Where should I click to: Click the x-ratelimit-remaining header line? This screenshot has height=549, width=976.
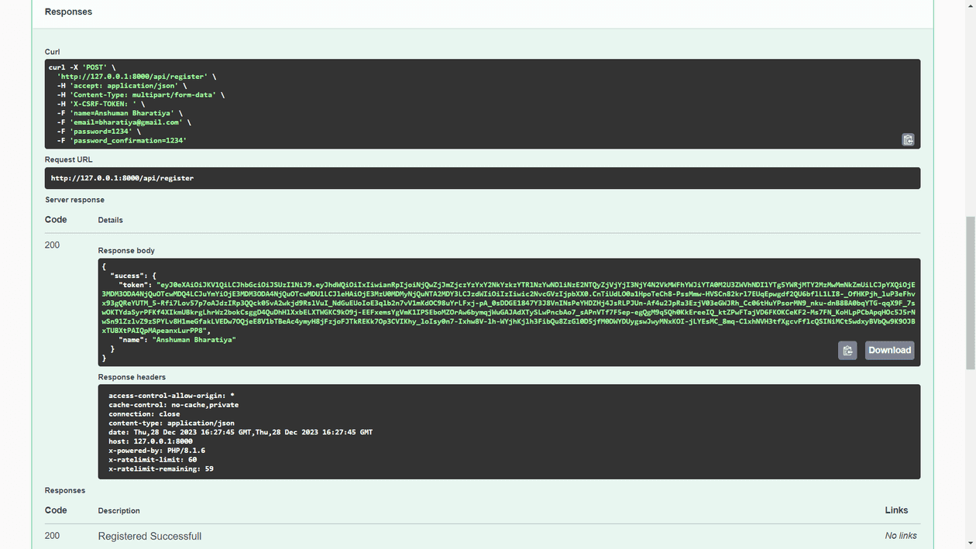tap(160, 468)
